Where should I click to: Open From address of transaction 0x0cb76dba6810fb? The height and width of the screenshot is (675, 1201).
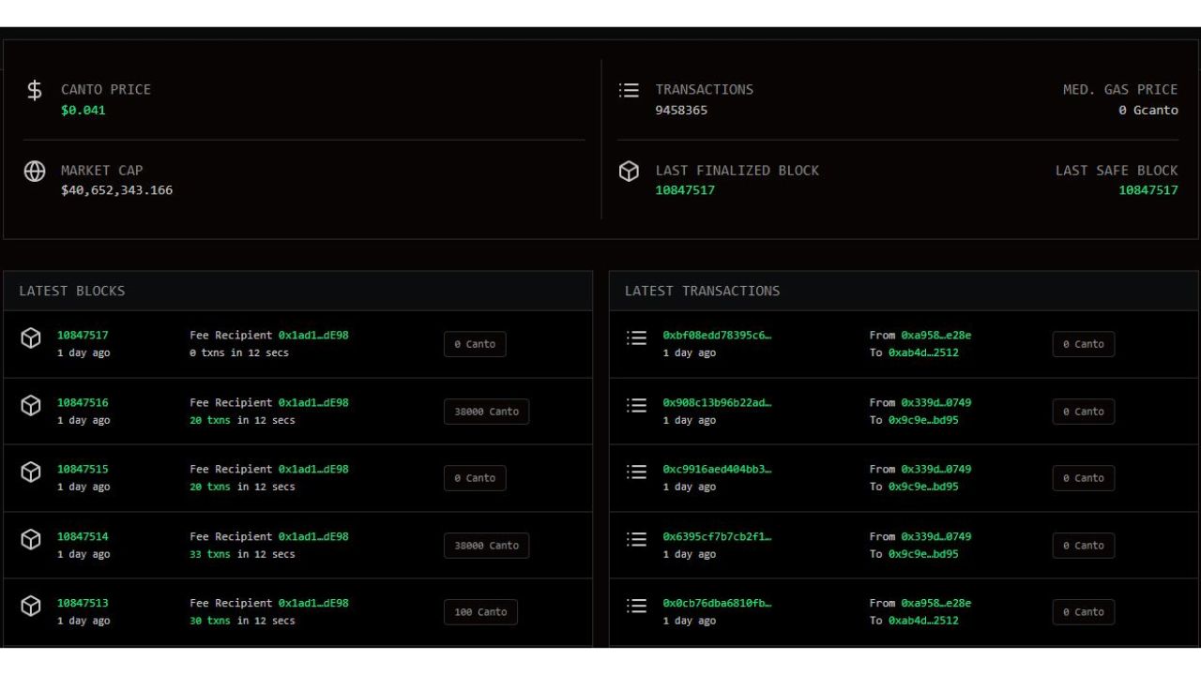point(936,604)
